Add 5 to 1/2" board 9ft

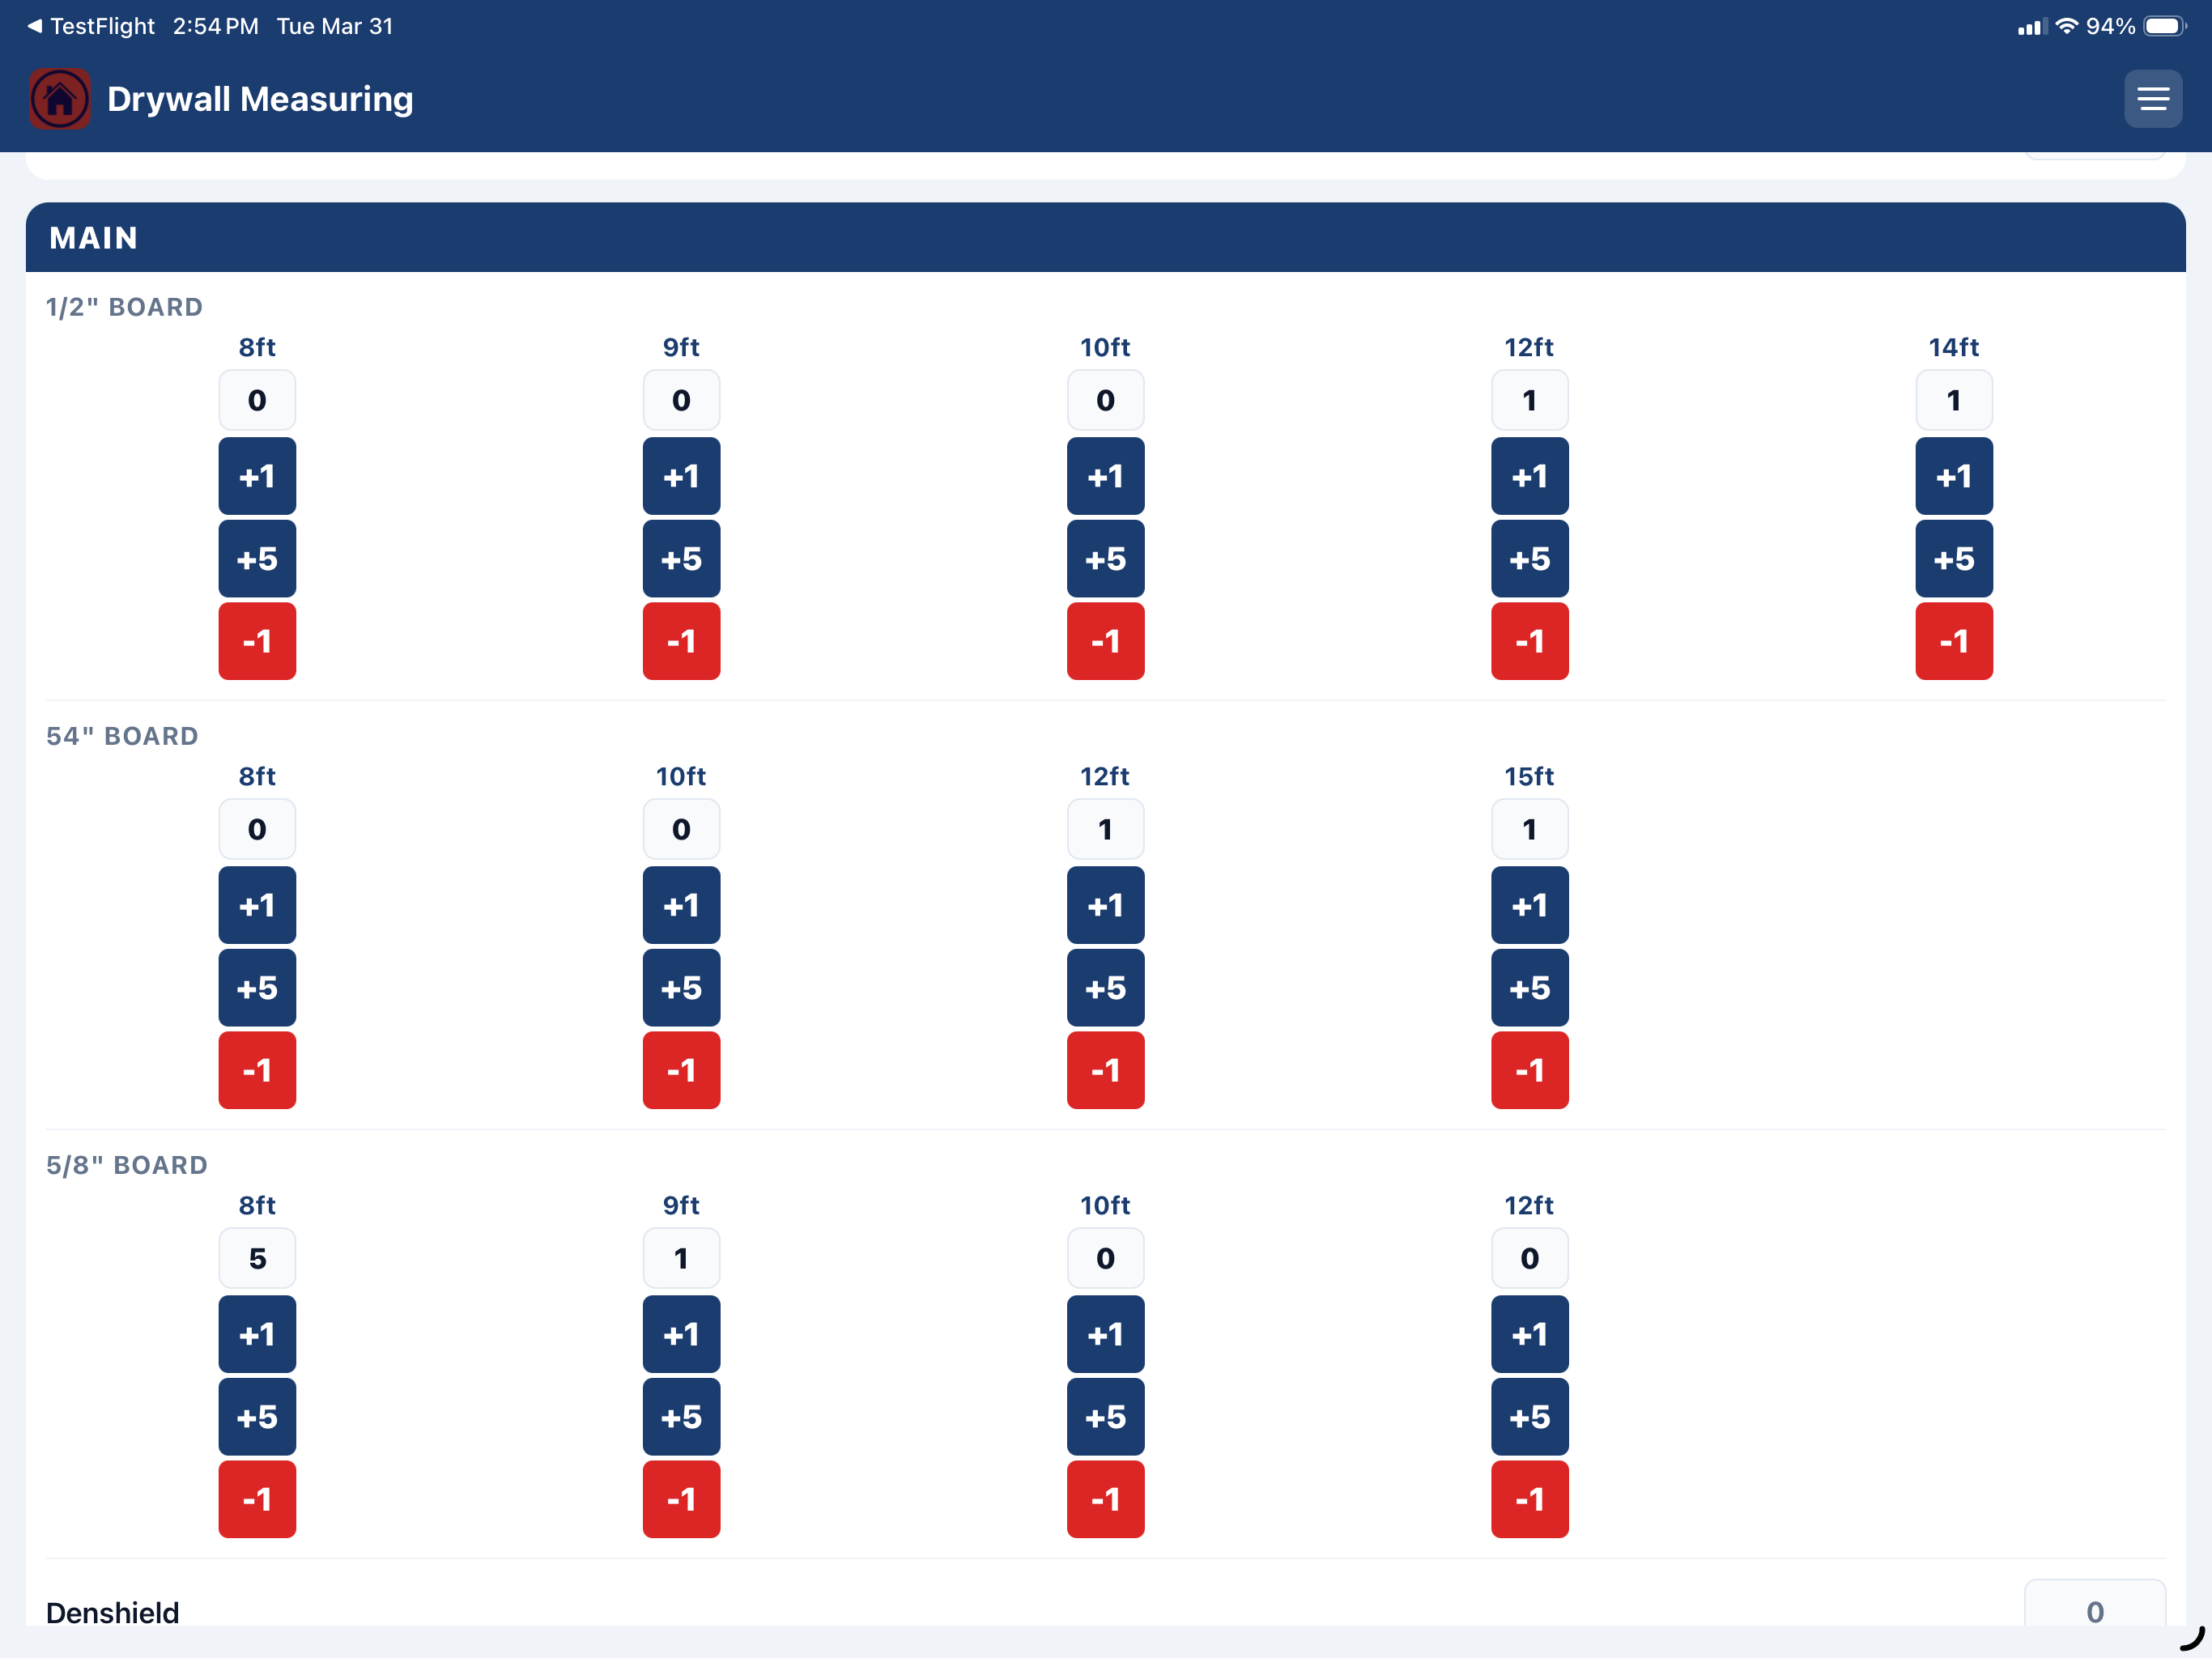(681, 558)
